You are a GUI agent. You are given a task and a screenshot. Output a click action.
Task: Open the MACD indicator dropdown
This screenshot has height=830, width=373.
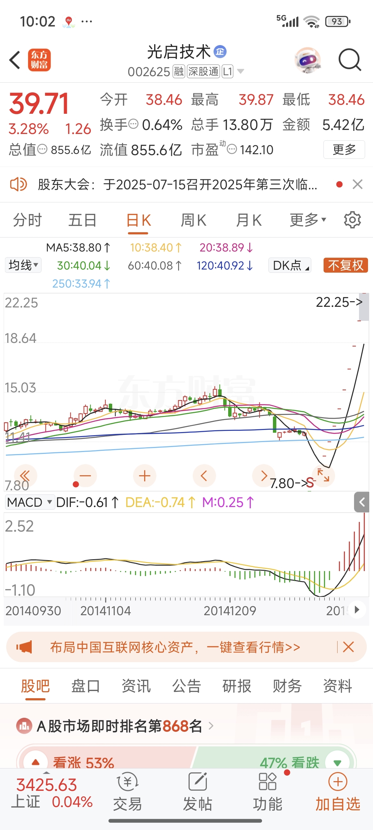(x=30, y=502)
